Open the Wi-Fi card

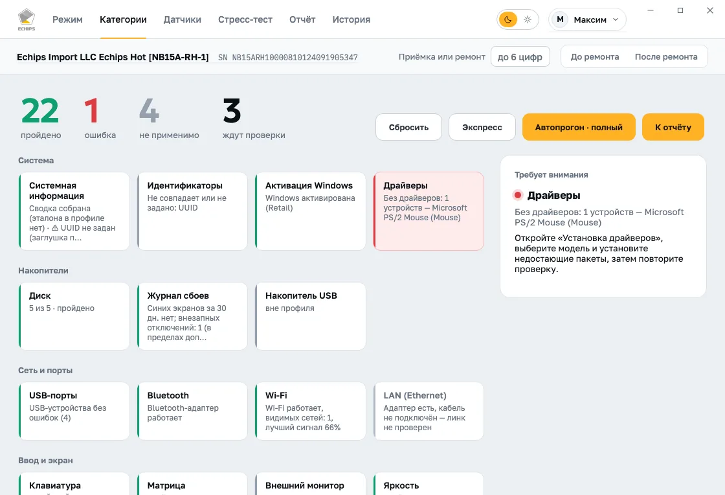[310, 411]
